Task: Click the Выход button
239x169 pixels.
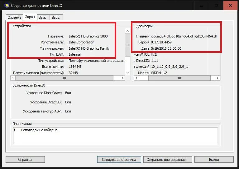Action: coord(214,160)
